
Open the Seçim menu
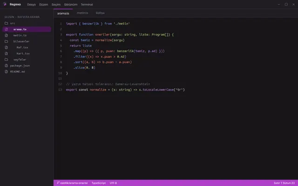pyautogui.click(x=56, y=4)
